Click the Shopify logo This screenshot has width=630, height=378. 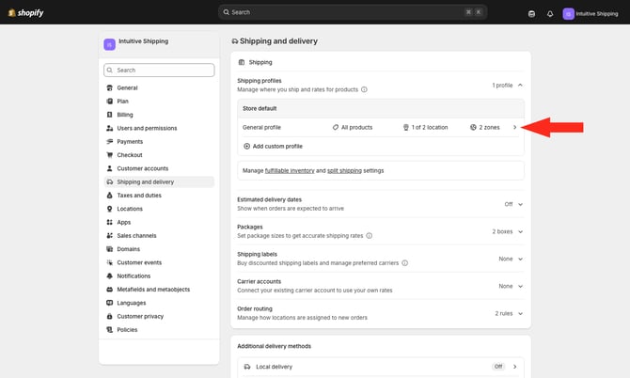[25, 13]
